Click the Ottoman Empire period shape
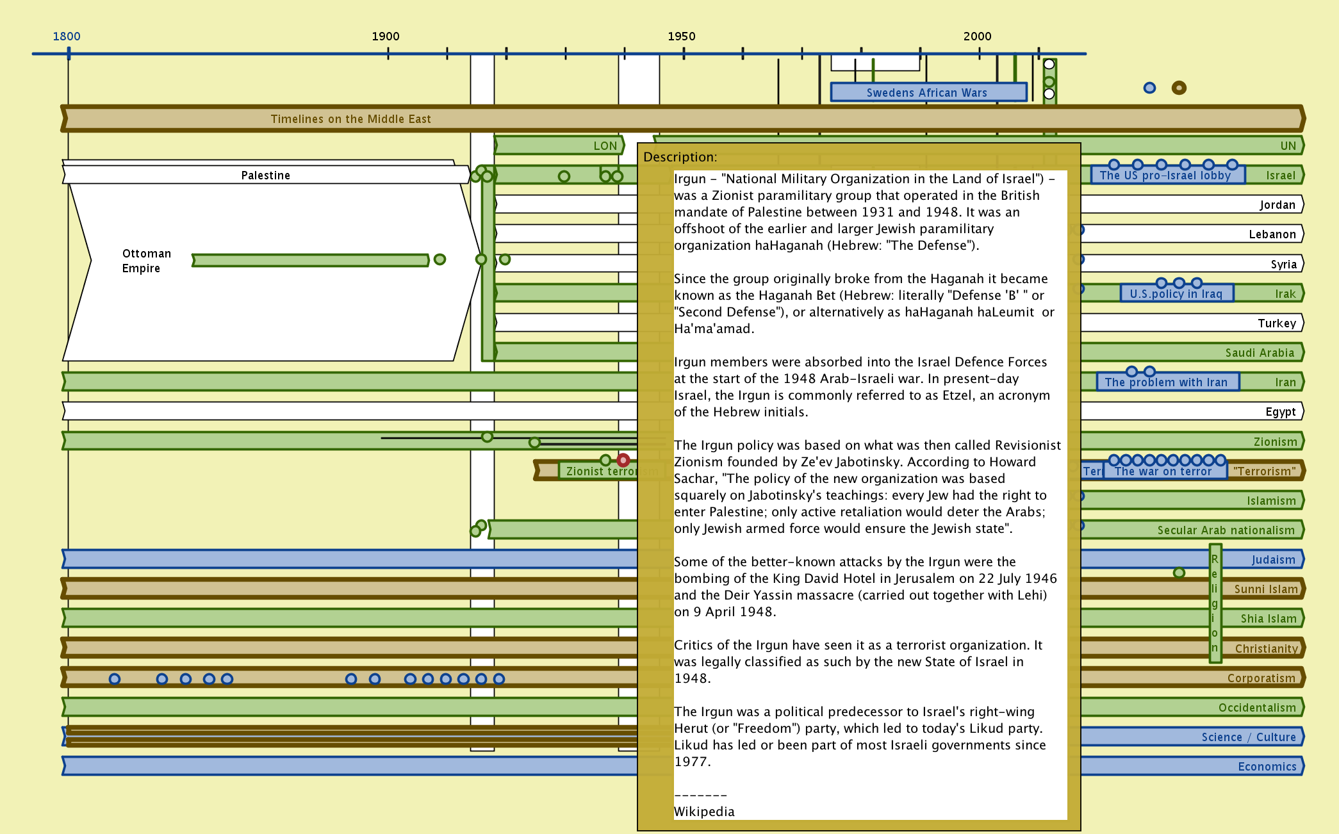The width and height of the screenshot is (1339, 834). pos(147,261)
